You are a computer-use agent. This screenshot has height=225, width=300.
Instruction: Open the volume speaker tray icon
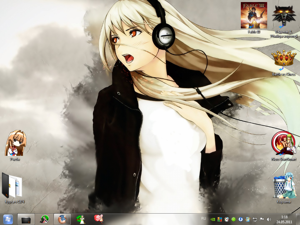click(x=269, y=219)
